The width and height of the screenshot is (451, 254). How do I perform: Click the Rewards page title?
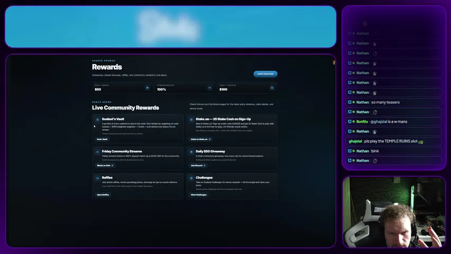(x=107, y=67)
